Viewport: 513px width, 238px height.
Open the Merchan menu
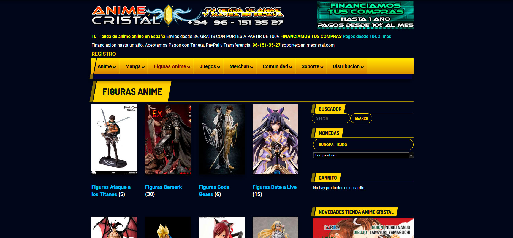(241, 66)
